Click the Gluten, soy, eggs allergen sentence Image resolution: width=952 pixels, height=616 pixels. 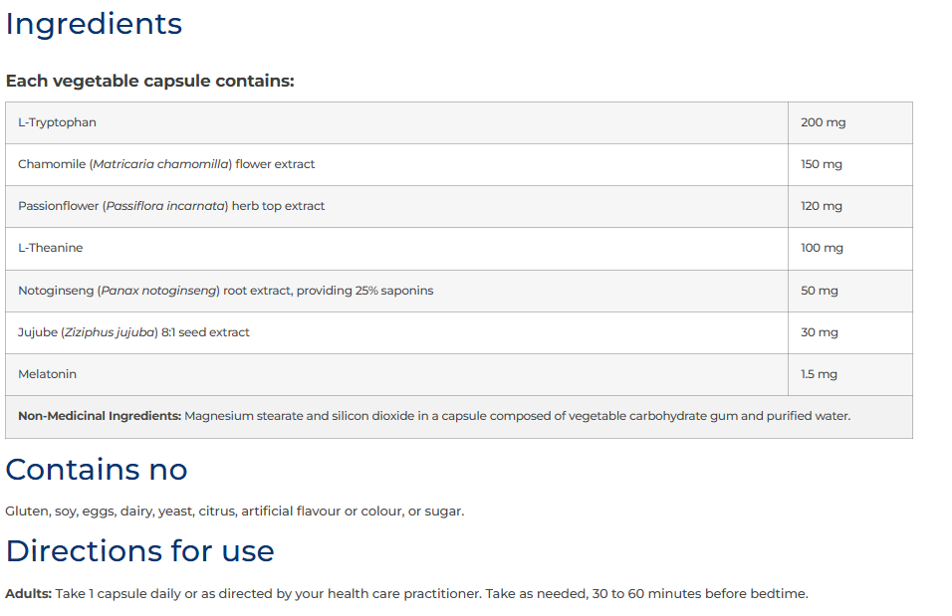point(234,512)
